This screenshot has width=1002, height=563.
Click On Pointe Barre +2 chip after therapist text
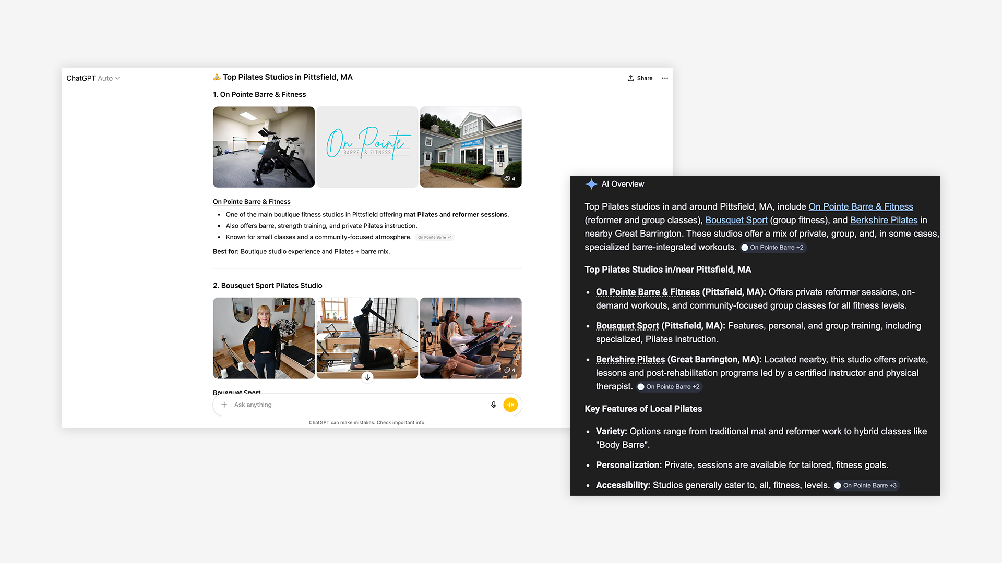(x=669, y=387)
